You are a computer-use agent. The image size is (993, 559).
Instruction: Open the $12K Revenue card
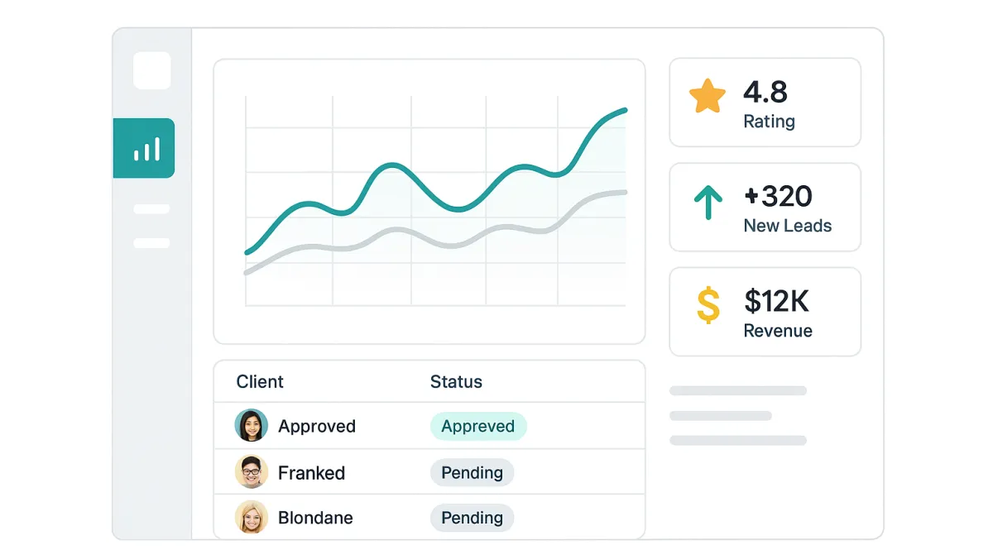(765, 312)
